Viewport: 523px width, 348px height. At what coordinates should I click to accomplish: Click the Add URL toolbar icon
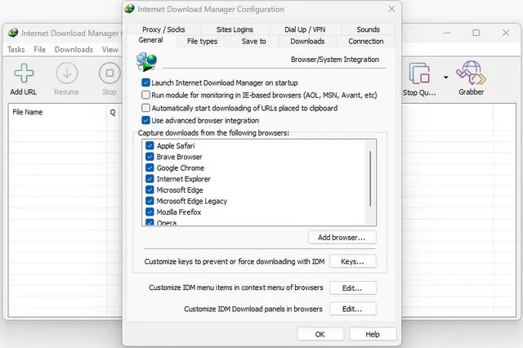pos(23,74)
